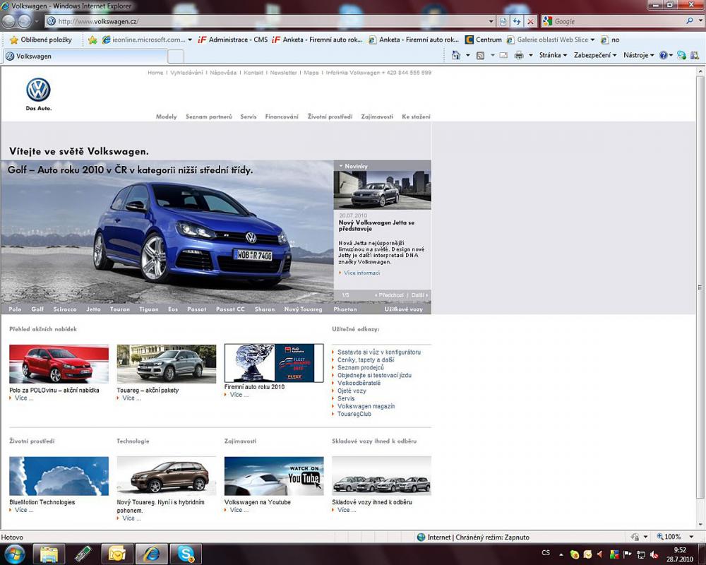Click the Touareg akční pakety thumbnail
The height and width of the screenshot is (565, 706).
(166, 364)
